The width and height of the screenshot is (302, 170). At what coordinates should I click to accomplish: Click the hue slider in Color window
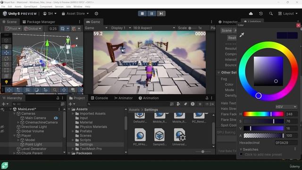[x=263, y=114]
